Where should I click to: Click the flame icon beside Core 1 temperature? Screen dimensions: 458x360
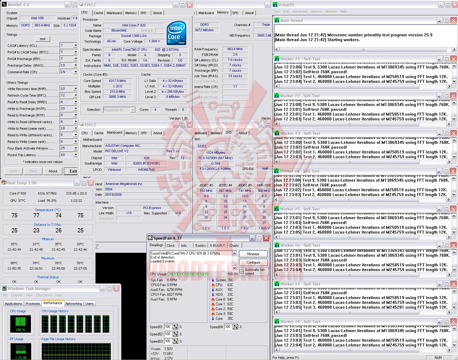[x=213, y=304]
